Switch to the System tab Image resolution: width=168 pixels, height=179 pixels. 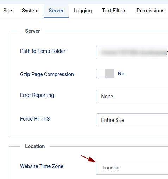[x=30, y=11]
